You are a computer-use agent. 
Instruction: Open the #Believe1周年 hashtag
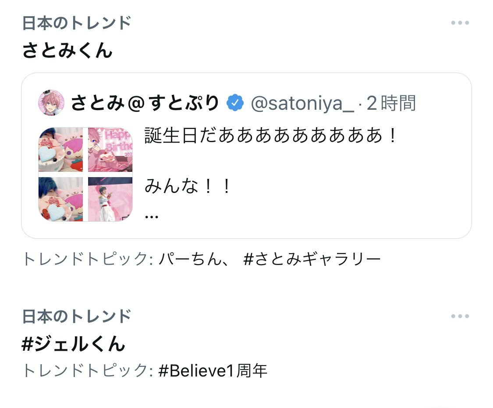[213, 371]
